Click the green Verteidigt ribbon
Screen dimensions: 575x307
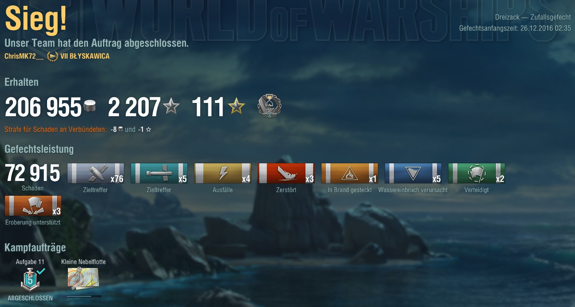(476, 173)
